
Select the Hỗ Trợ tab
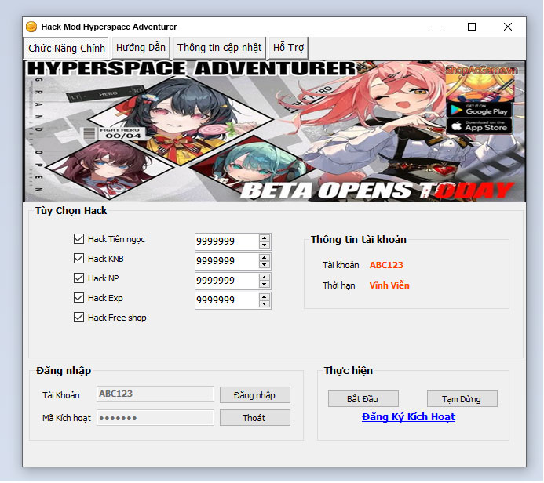pyautogui.click(x=288, y=48)
